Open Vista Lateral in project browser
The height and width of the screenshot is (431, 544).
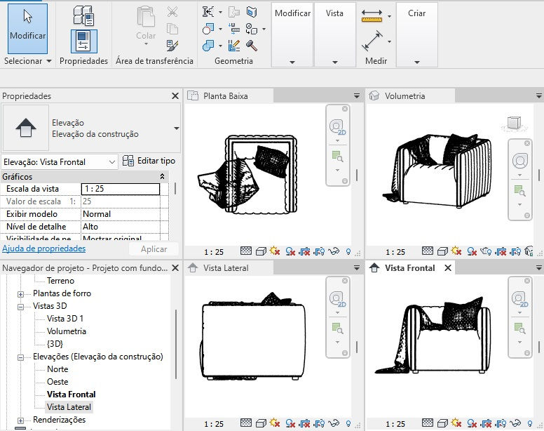pyautogui.click(x=69, y=406)
